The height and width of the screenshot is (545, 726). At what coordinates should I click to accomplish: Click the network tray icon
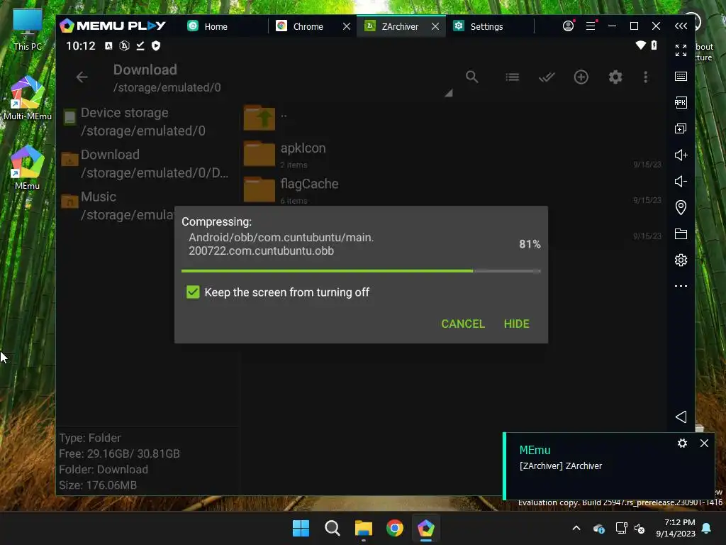pos(621,528)
